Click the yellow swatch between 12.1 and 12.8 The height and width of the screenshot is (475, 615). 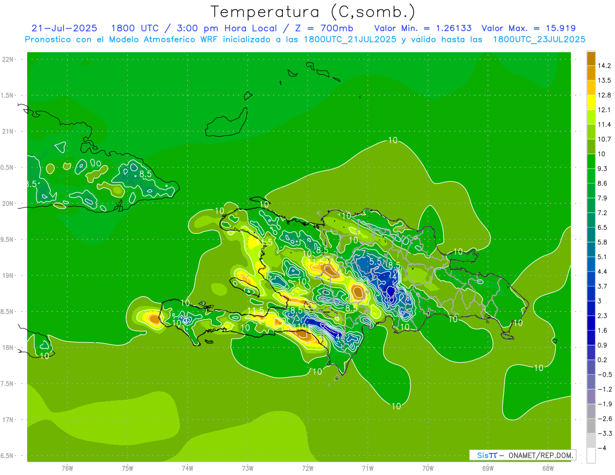[591, 102]
